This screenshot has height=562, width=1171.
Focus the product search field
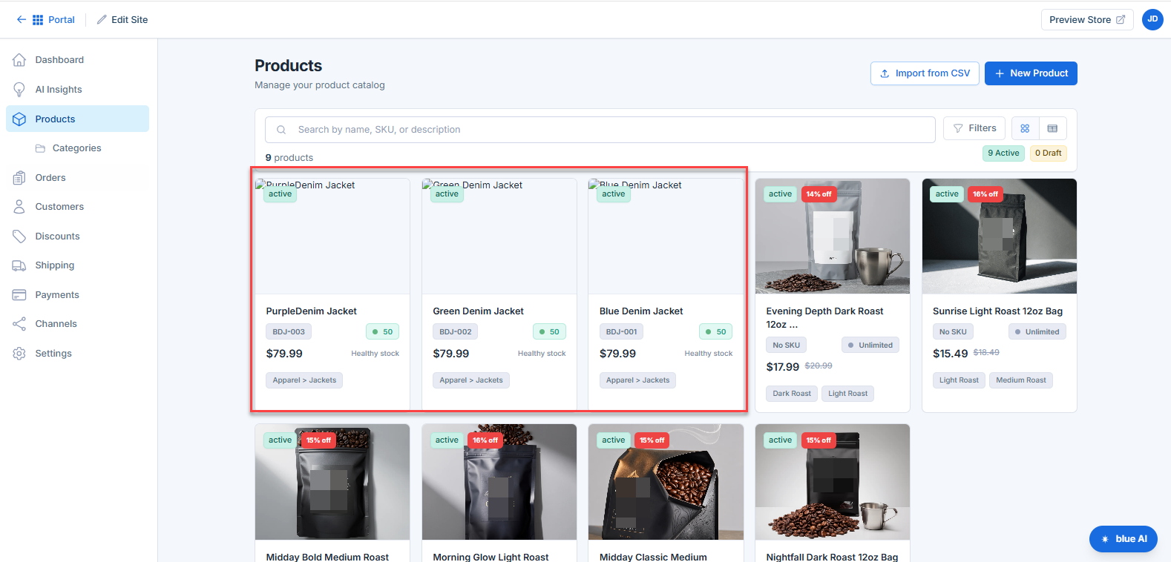[600, 130]
